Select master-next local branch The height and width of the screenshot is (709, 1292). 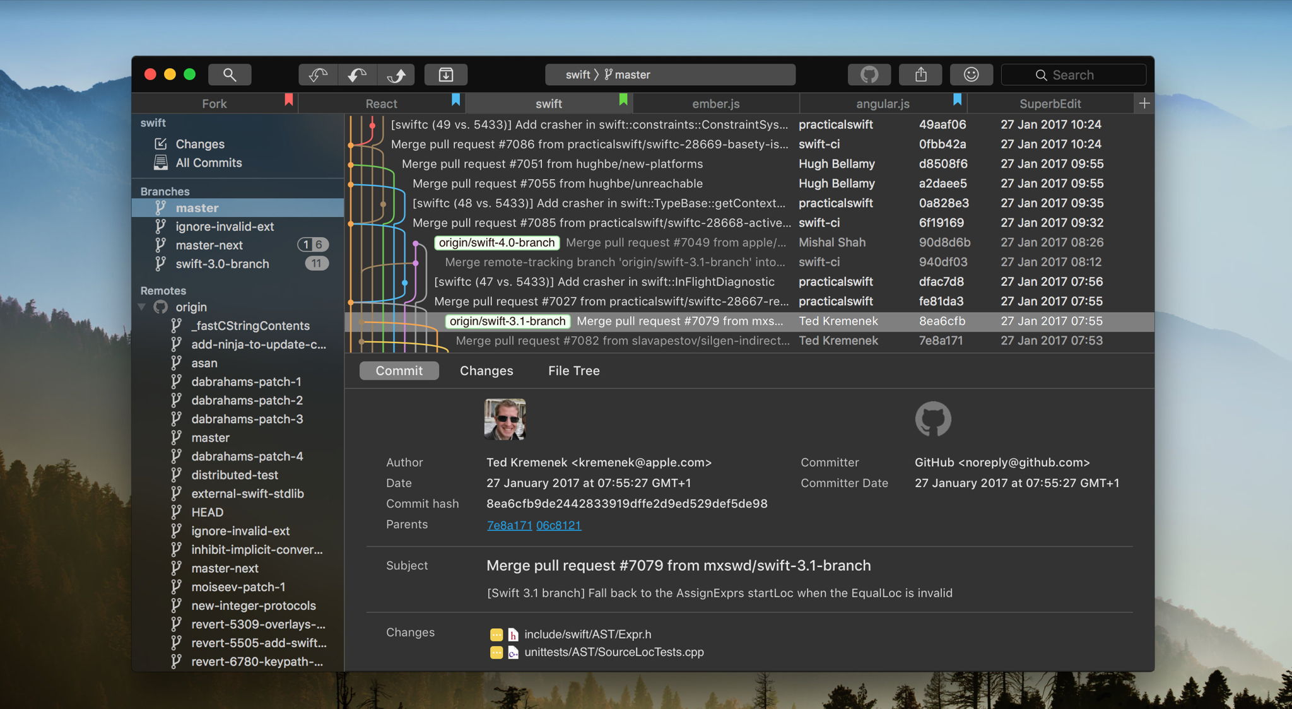pyautogui.click(x=238, y=245)
